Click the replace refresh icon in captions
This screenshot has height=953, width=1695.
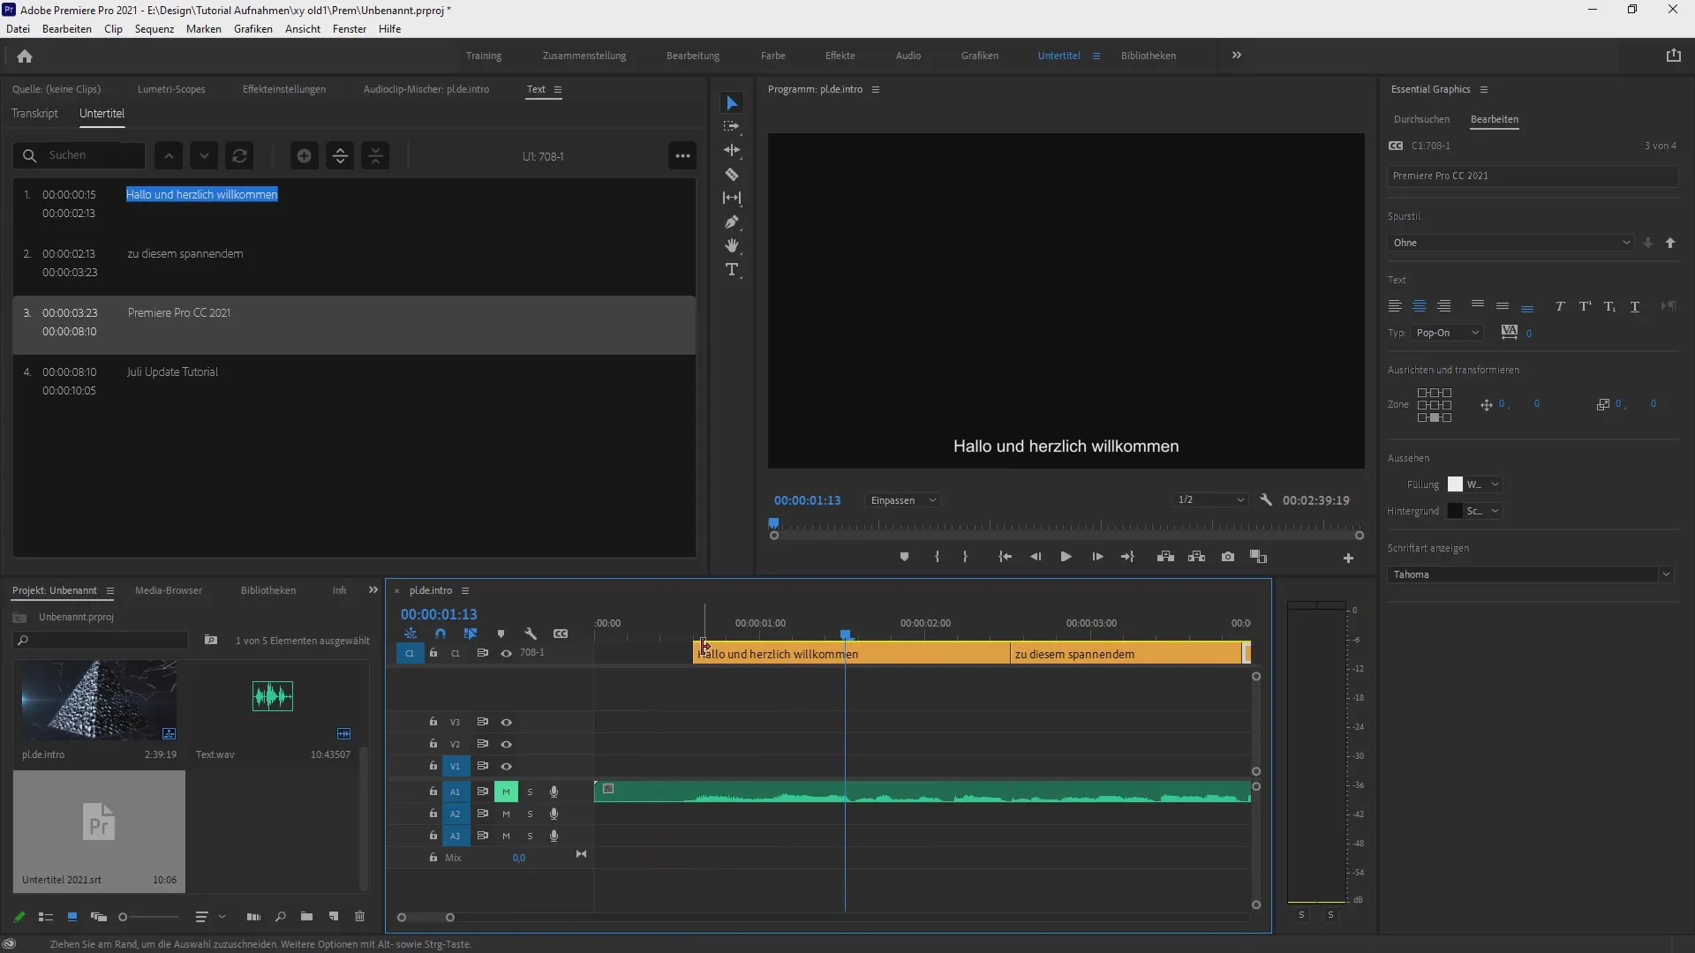[x=239, y=155]
